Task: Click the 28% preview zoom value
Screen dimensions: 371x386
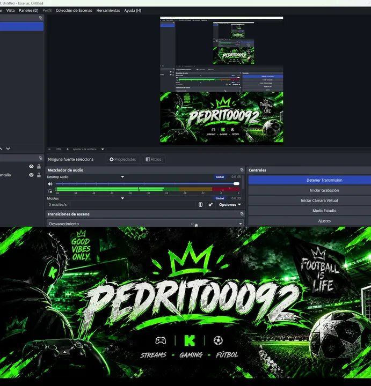Action: click(59, 149)
